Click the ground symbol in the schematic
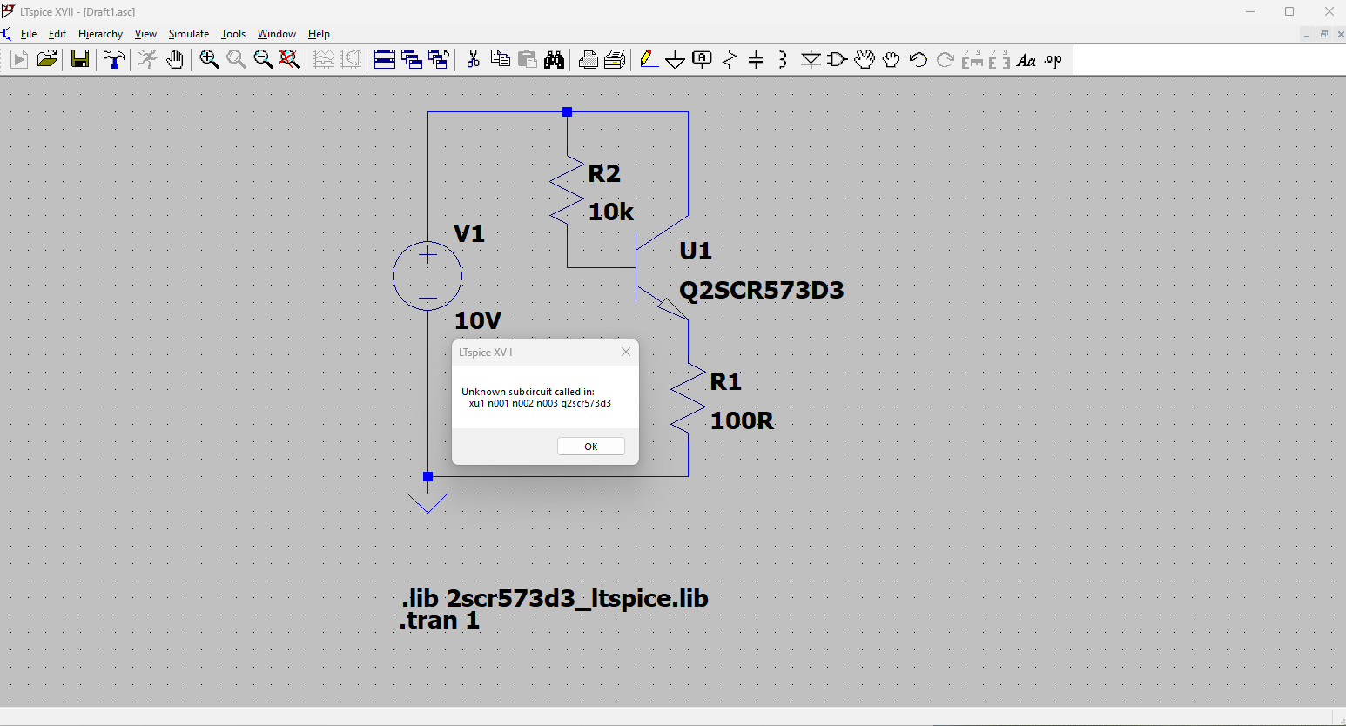1346x726 pixels. click(x=427, y=502)
